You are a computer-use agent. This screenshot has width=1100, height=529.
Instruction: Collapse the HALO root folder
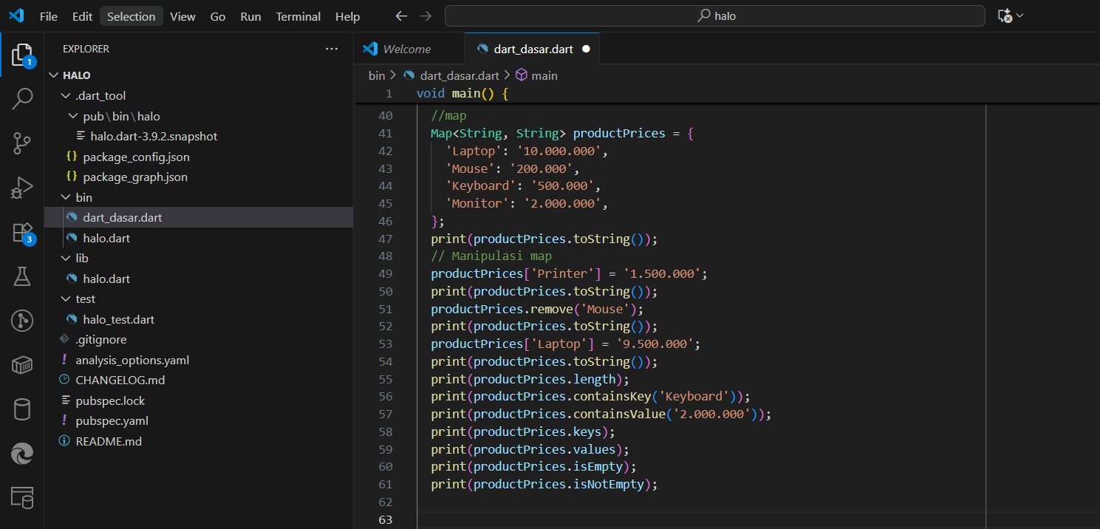tap(54, 75)
